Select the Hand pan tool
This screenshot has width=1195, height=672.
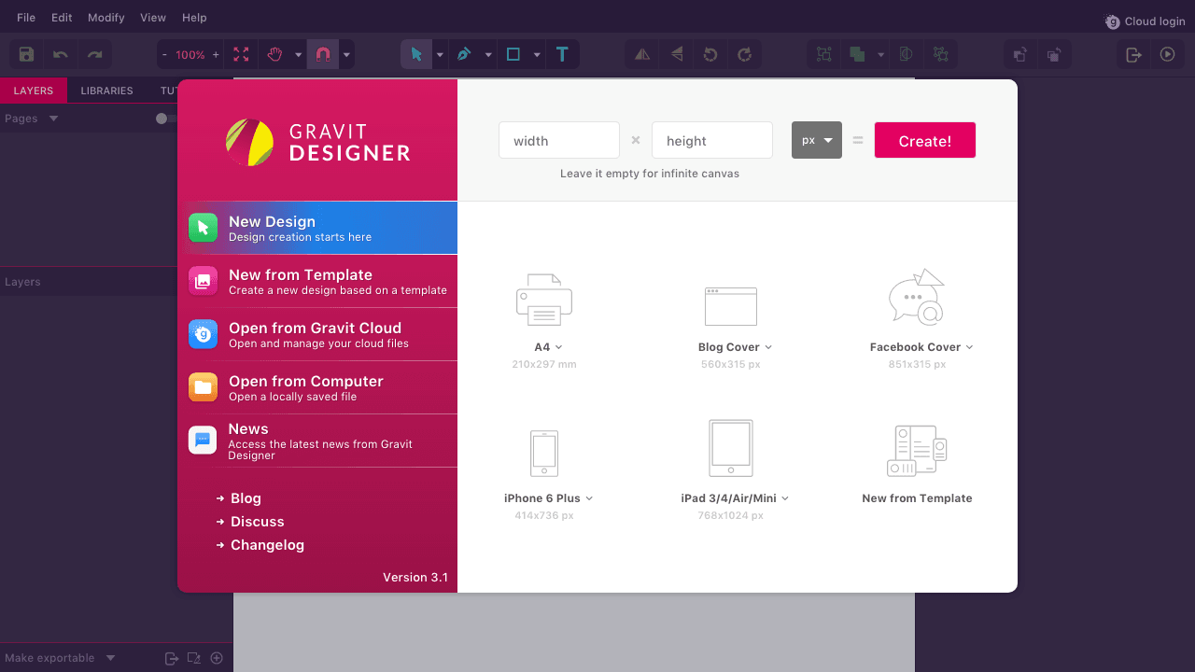pyautogui.click(x=274, y=55)
